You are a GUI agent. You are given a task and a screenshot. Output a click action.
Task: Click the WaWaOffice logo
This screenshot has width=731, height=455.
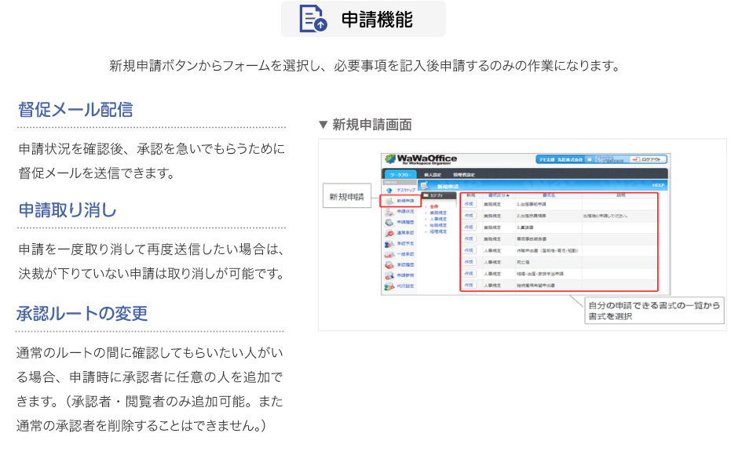[421, 160]
